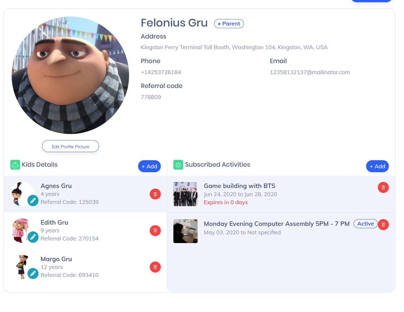This screenshot has width=404, height=312.
Task: Edit Margo Gru using pencil icon
Action: [33, 274]
